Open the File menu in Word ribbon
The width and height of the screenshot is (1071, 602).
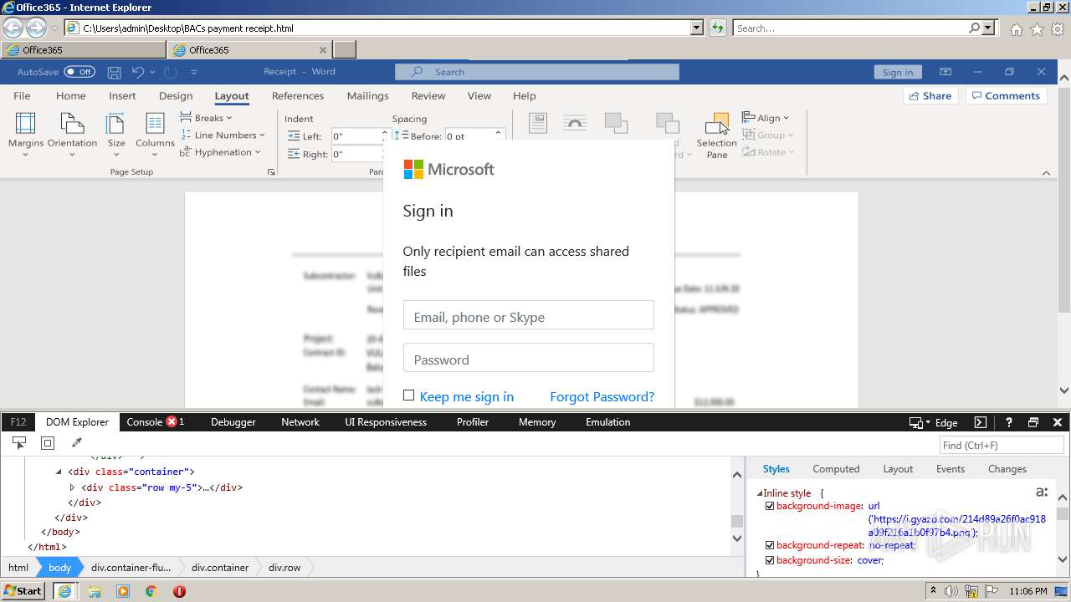[23, 95]
